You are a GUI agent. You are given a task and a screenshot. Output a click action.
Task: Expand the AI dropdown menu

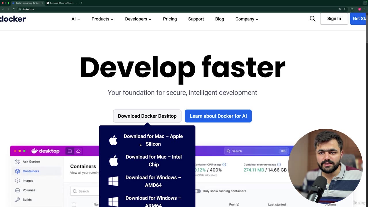tap(76, 19)
